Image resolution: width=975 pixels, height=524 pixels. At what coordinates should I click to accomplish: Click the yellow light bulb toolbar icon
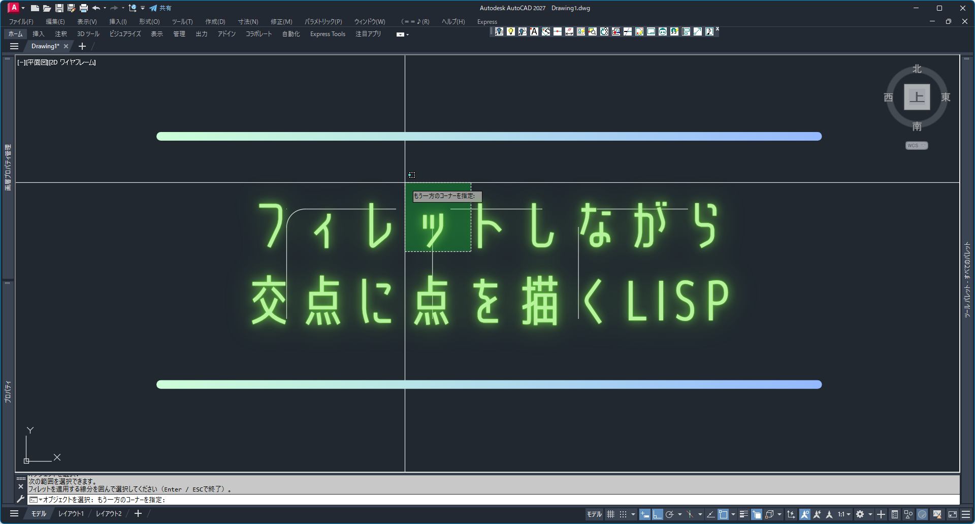tap(511, 31)
